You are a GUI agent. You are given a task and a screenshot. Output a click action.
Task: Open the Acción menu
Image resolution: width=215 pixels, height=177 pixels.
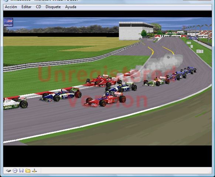click(x=11, y=7)
